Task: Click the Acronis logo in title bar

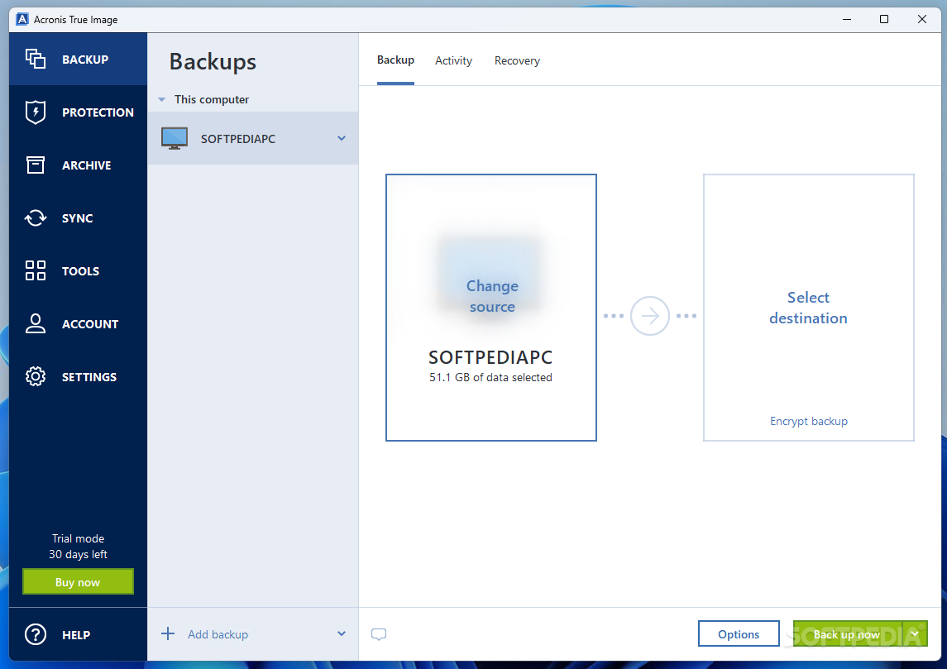Action: click(x=22, y=19)
